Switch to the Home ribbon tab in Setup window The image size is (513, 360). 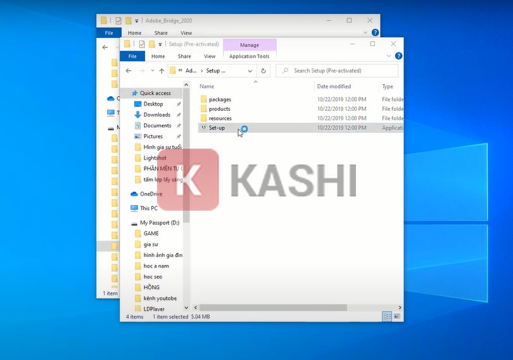[x=158, y=56]
